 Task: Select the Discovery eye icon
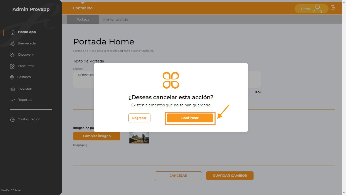(12, 55)
